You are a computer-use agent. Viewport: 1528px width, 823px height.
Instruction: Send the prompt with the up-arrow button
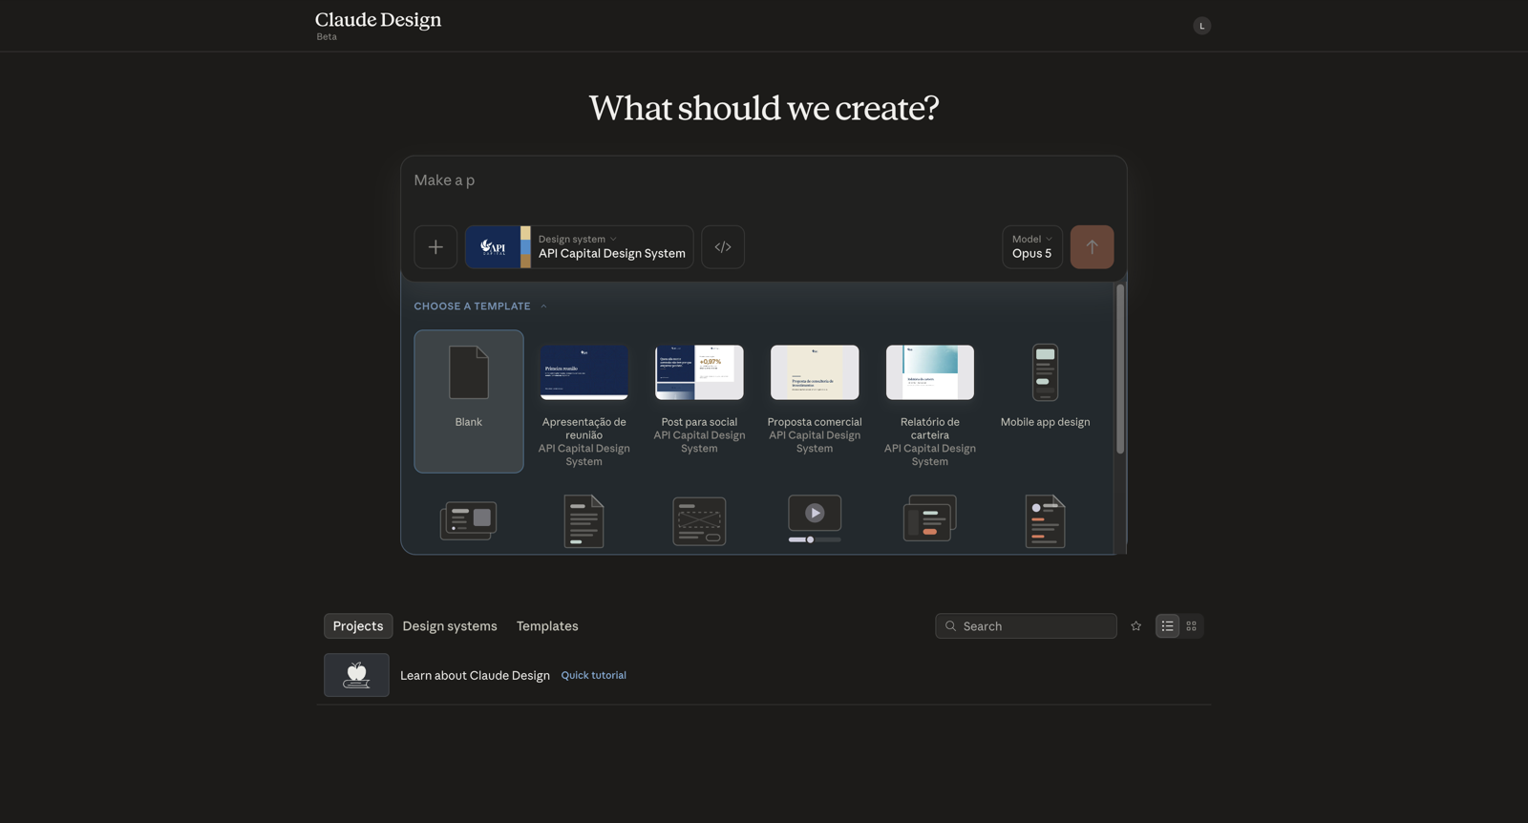click(1092, 247)
